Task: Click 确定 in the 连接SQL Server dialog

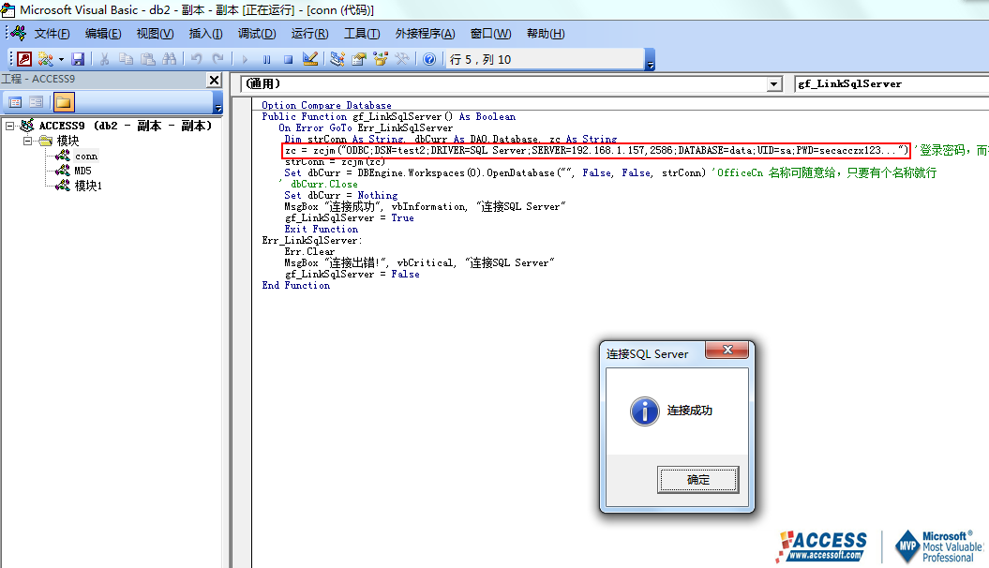Action: [698, 480]
